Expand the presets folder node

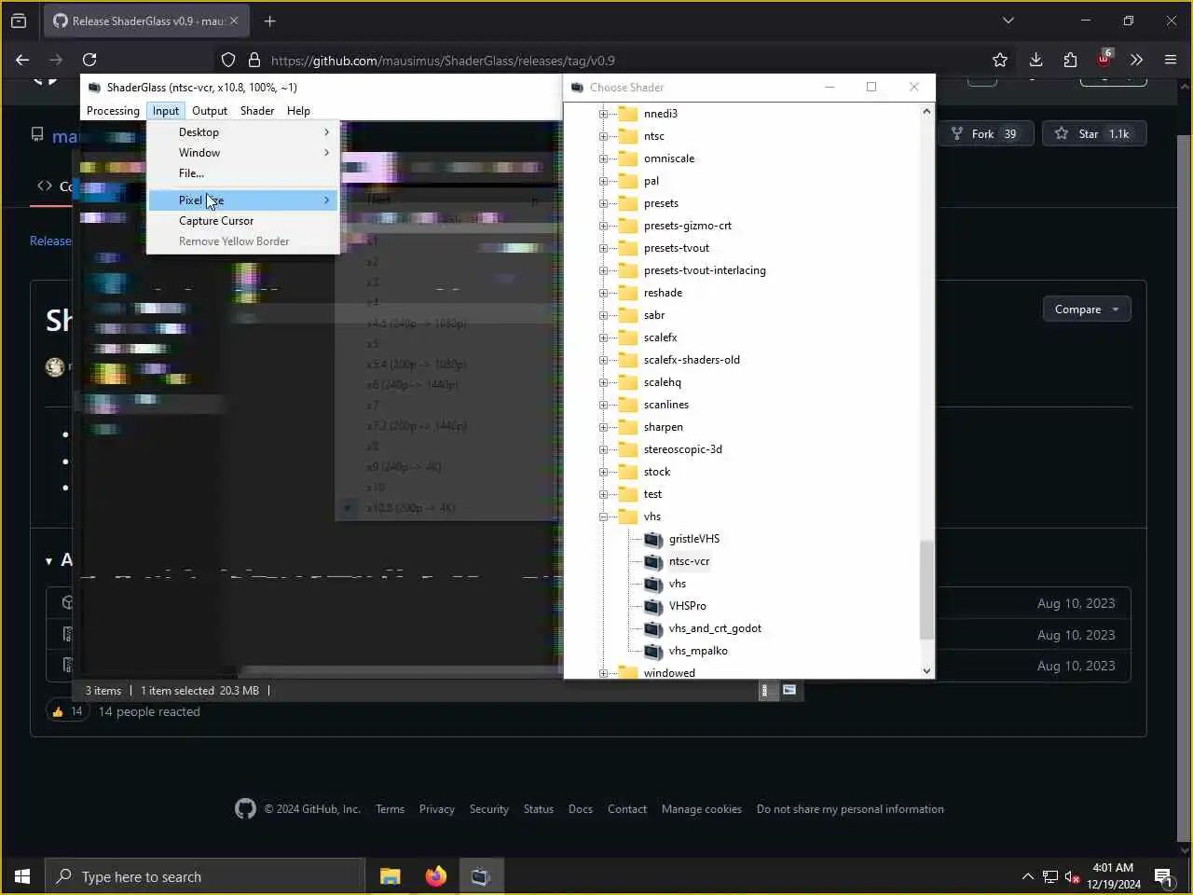click(603, 203)
